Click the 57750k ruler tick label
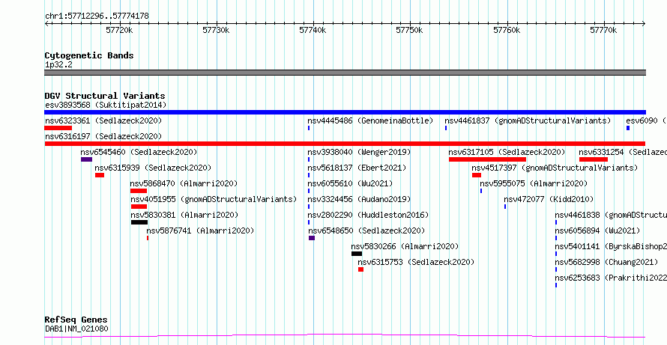 (410, 30)
